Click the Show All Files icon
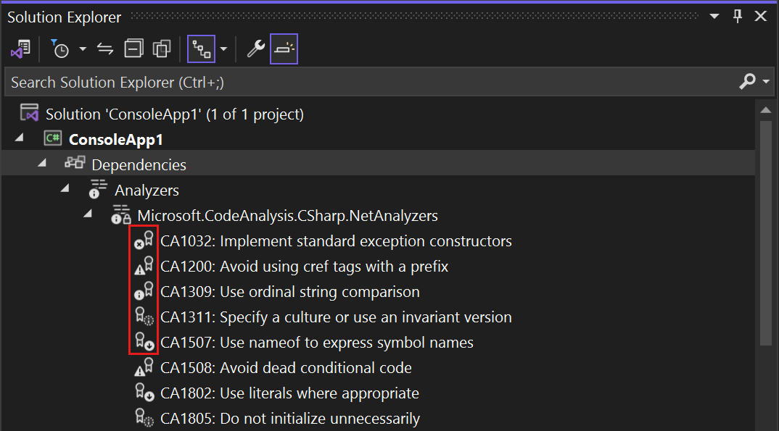The width and height of the screenshot is (779, 431). coord(161,49)
